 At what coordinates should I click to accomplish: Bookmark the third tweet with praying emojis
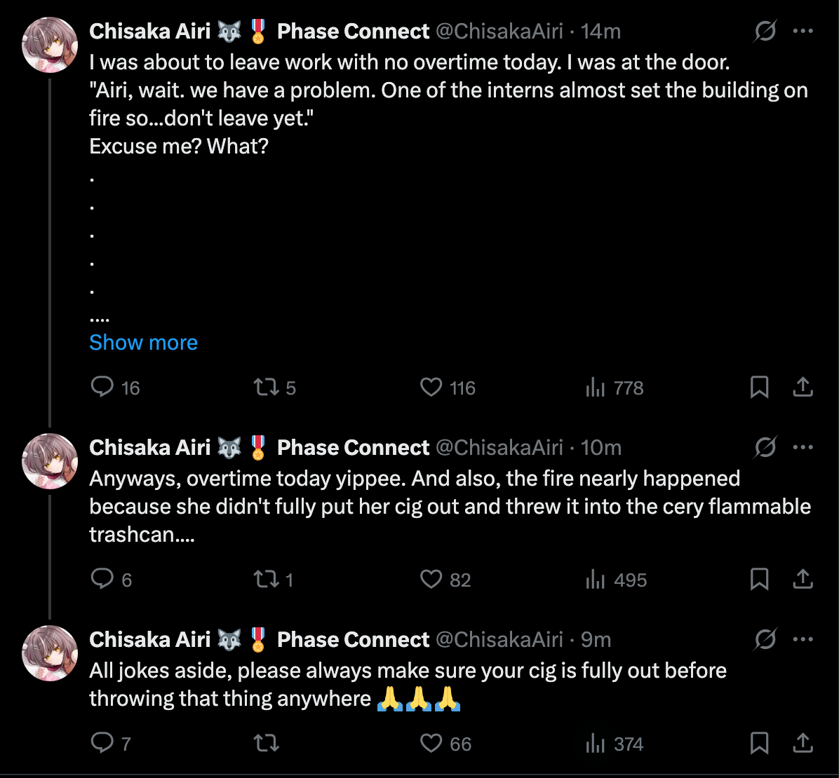coord(759,743)
